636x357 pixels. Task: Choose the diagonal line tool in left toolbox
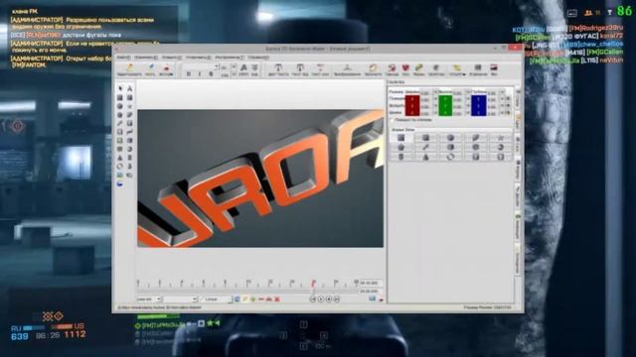[120, 123]
